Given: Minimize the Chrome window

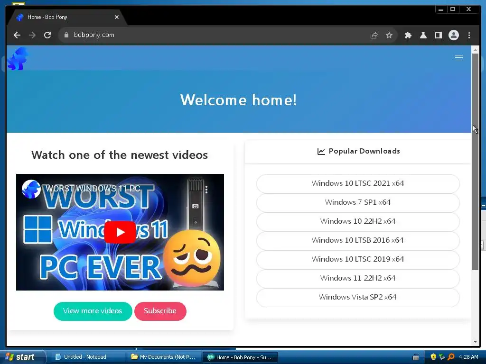Looking at the screenshot, I should [441, 9].
